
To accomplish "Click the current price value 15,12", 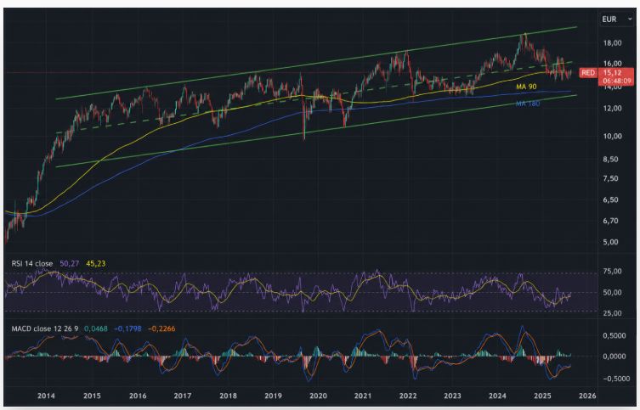I will point(612,73).
